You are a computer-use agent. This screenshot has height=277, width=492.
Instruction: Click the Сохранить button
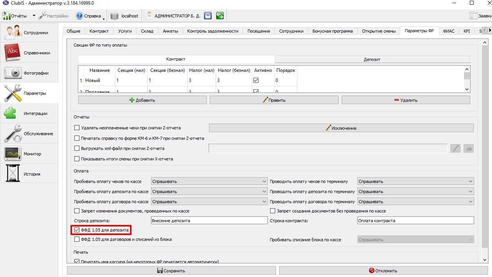[171, 270]
